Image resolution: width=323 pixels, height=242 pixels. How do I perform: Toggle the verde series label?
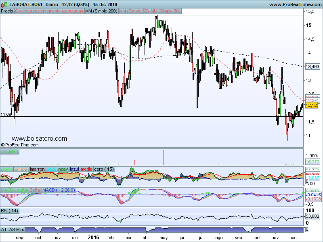click(x=7, y=169)
